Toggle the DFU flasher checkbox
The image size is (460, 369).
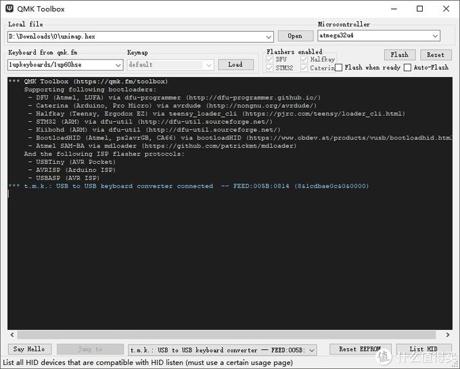270,60
